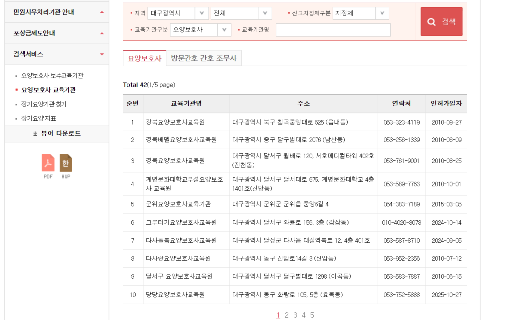
Task: Open 장기요양지표 sidebar link
Action: click(39, 118)
